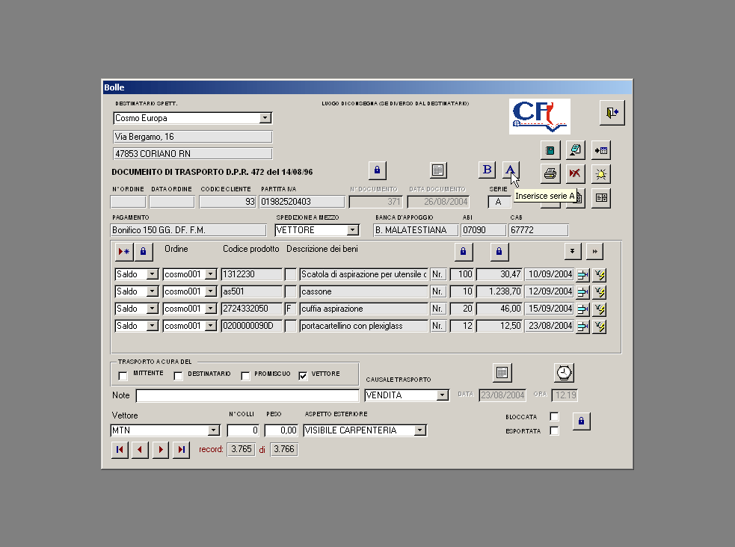Tick the PROMISCUO checkbox
Viewport: 735px width, 547px height.
pyautogui.click(x=245, y=376)
